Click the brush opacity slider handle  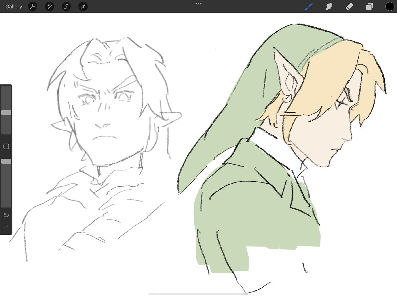(x=6, y=161)
